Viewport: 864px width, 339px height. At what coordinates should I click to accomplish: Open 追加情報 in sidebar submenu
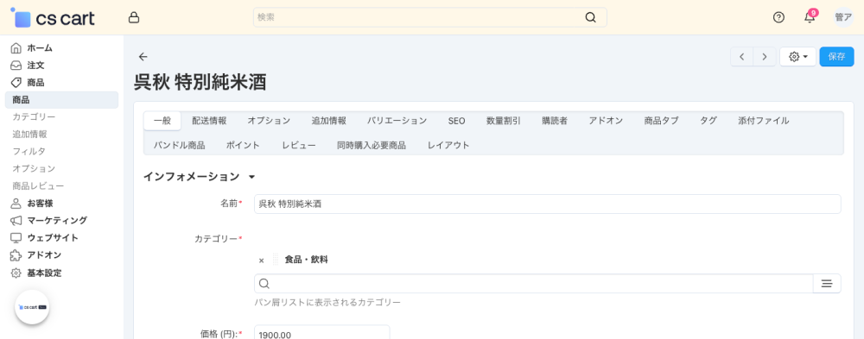29,135
